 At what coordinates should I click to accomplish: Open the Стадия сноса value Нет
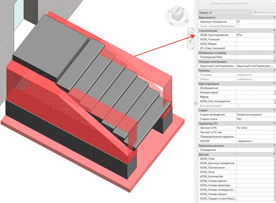[x=255, y=119]
